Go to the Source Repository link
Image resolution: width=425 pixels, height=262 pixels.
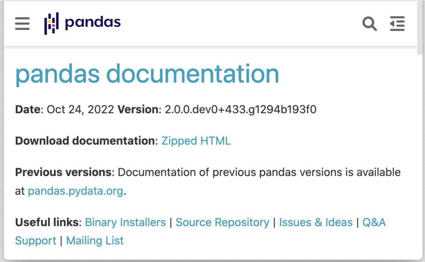pos(222,222)
